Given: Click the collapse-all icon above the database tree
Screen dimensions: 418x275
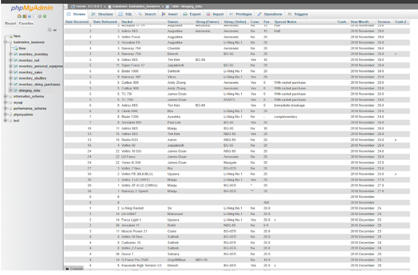Looking at the screenshot, I should [x=50, y=30].
